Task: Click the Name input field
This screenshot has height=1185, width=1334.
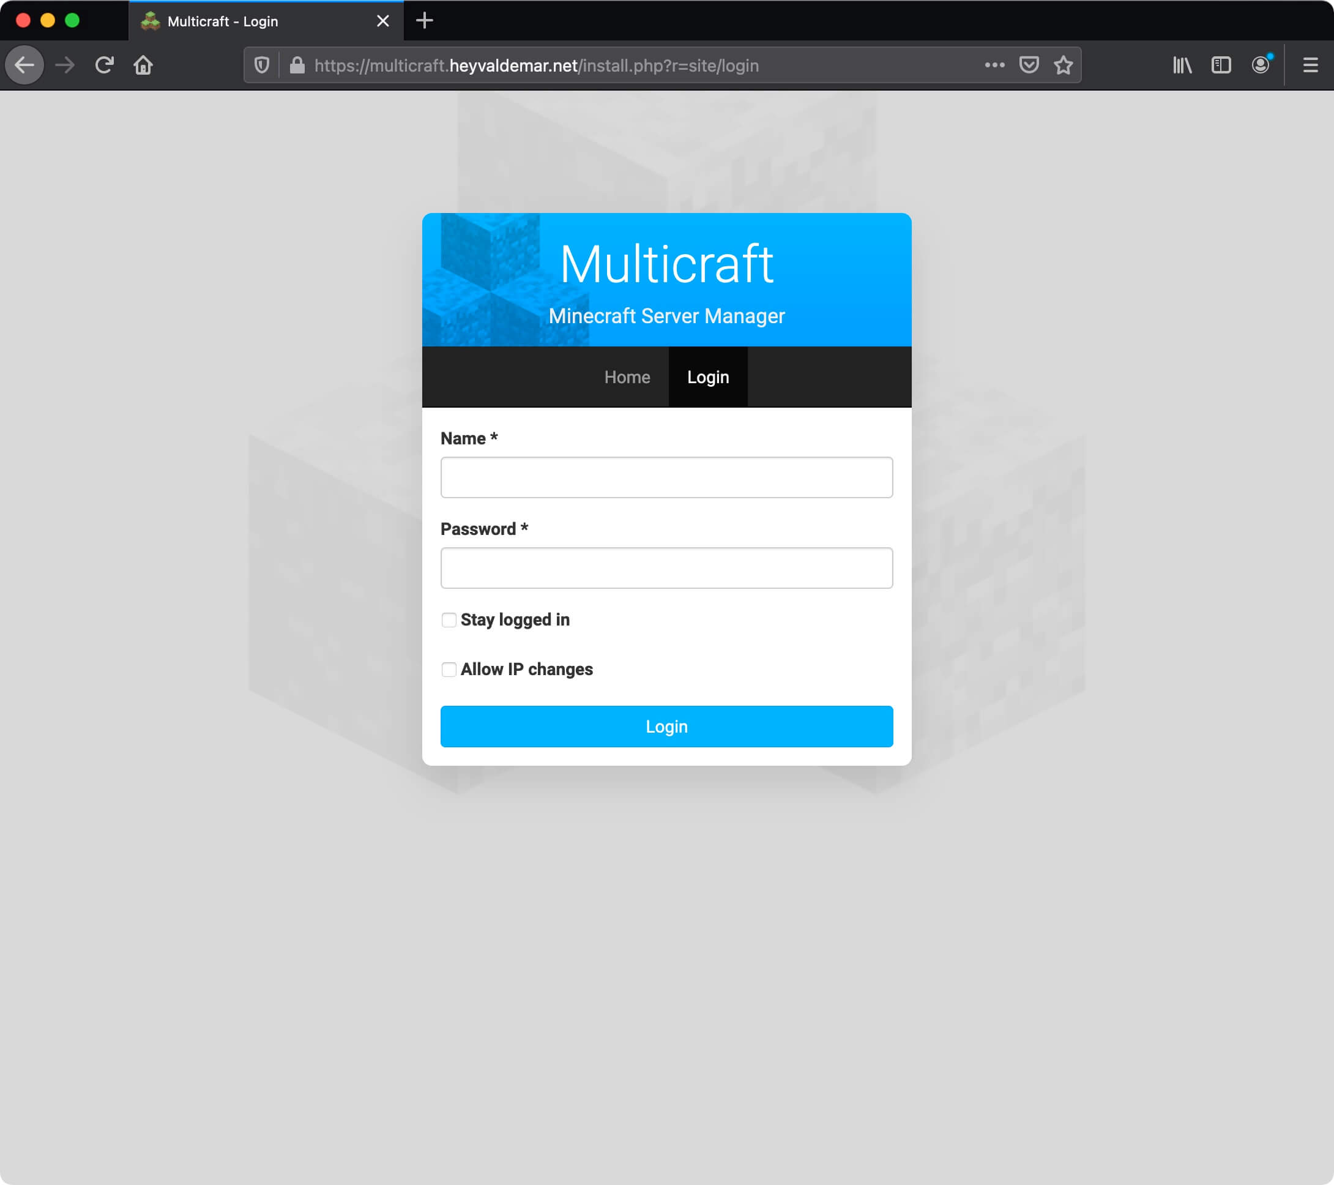Action: click(666, 477)
